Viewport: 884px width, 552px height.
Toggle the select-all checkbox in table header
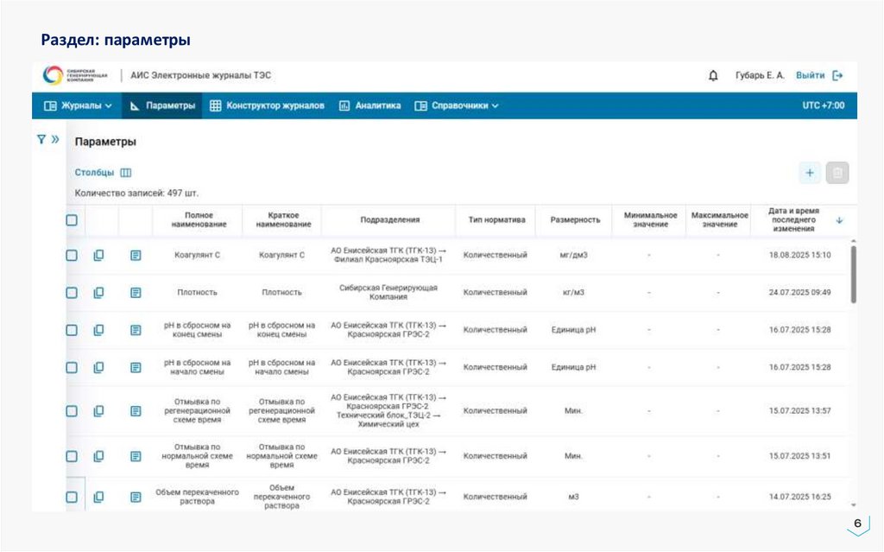point(72,220)
